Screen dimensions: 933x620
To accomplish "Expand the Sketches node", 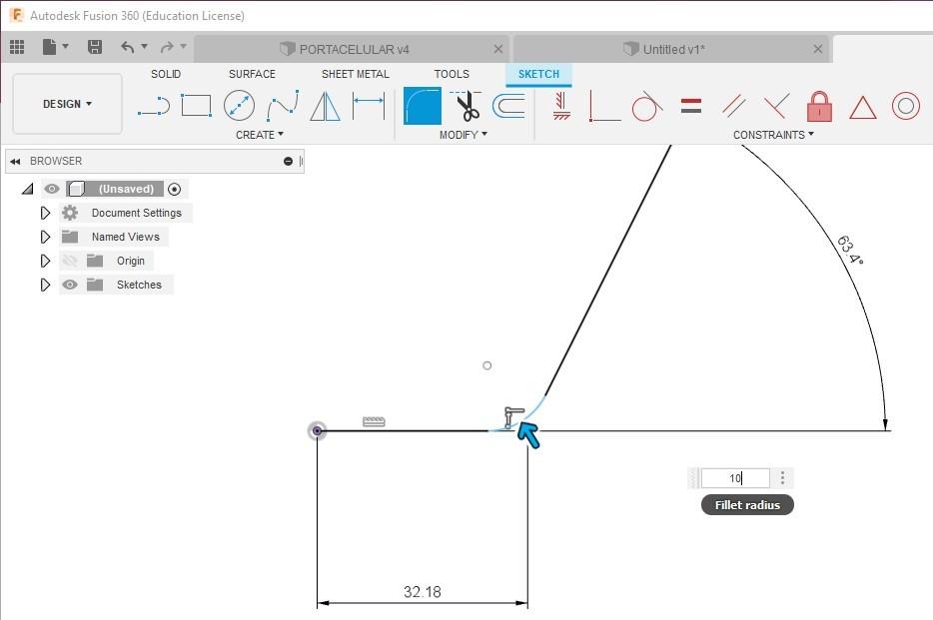I will click(45, 285).
